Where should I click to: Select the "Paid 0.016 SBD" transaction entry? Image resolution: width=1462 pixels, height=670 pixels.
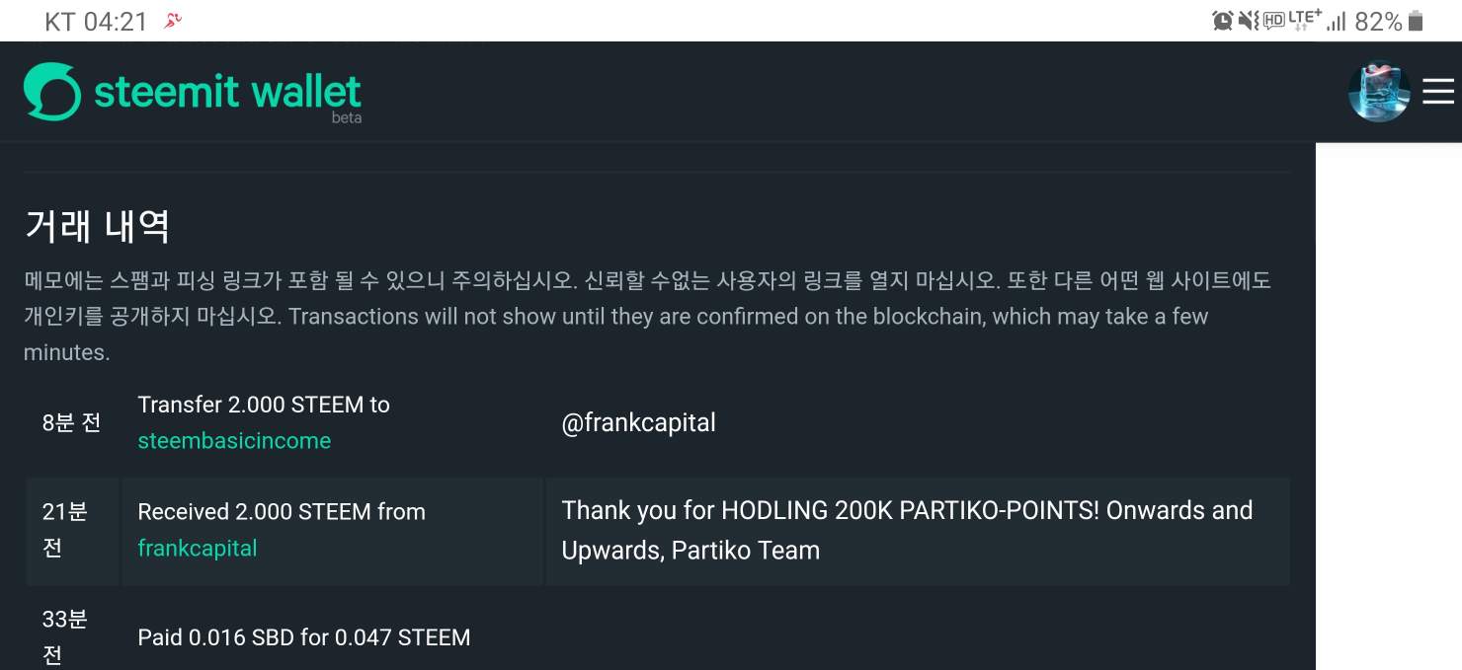click(304, 637)
